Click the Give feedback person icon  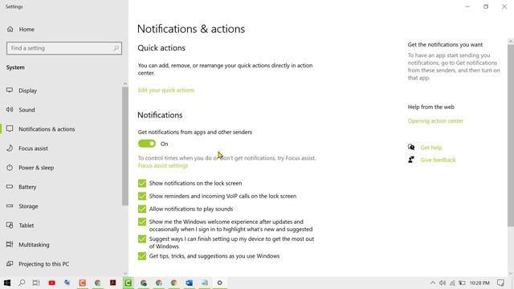pos(411,160)
